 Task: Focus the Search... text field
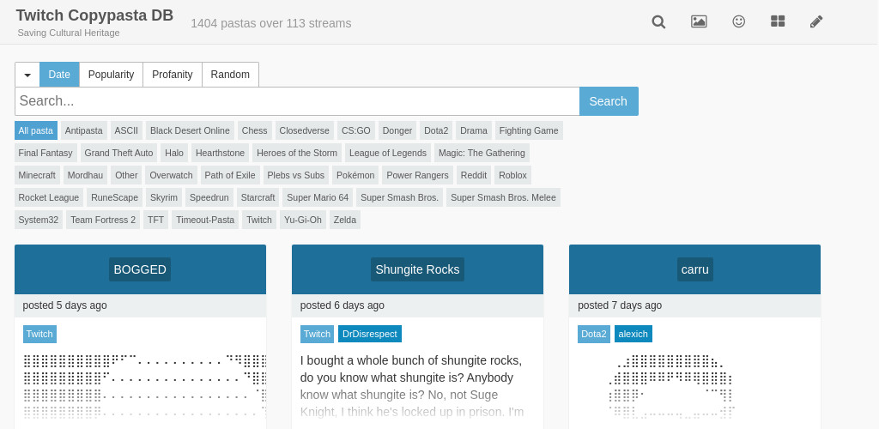pyautogui.click(x=297, y=101)
